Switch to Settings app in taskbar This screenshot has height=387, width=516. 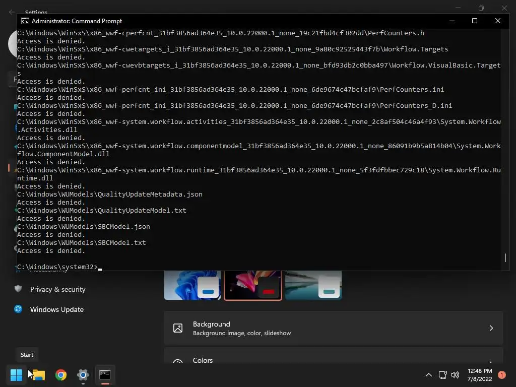point(83,374)
